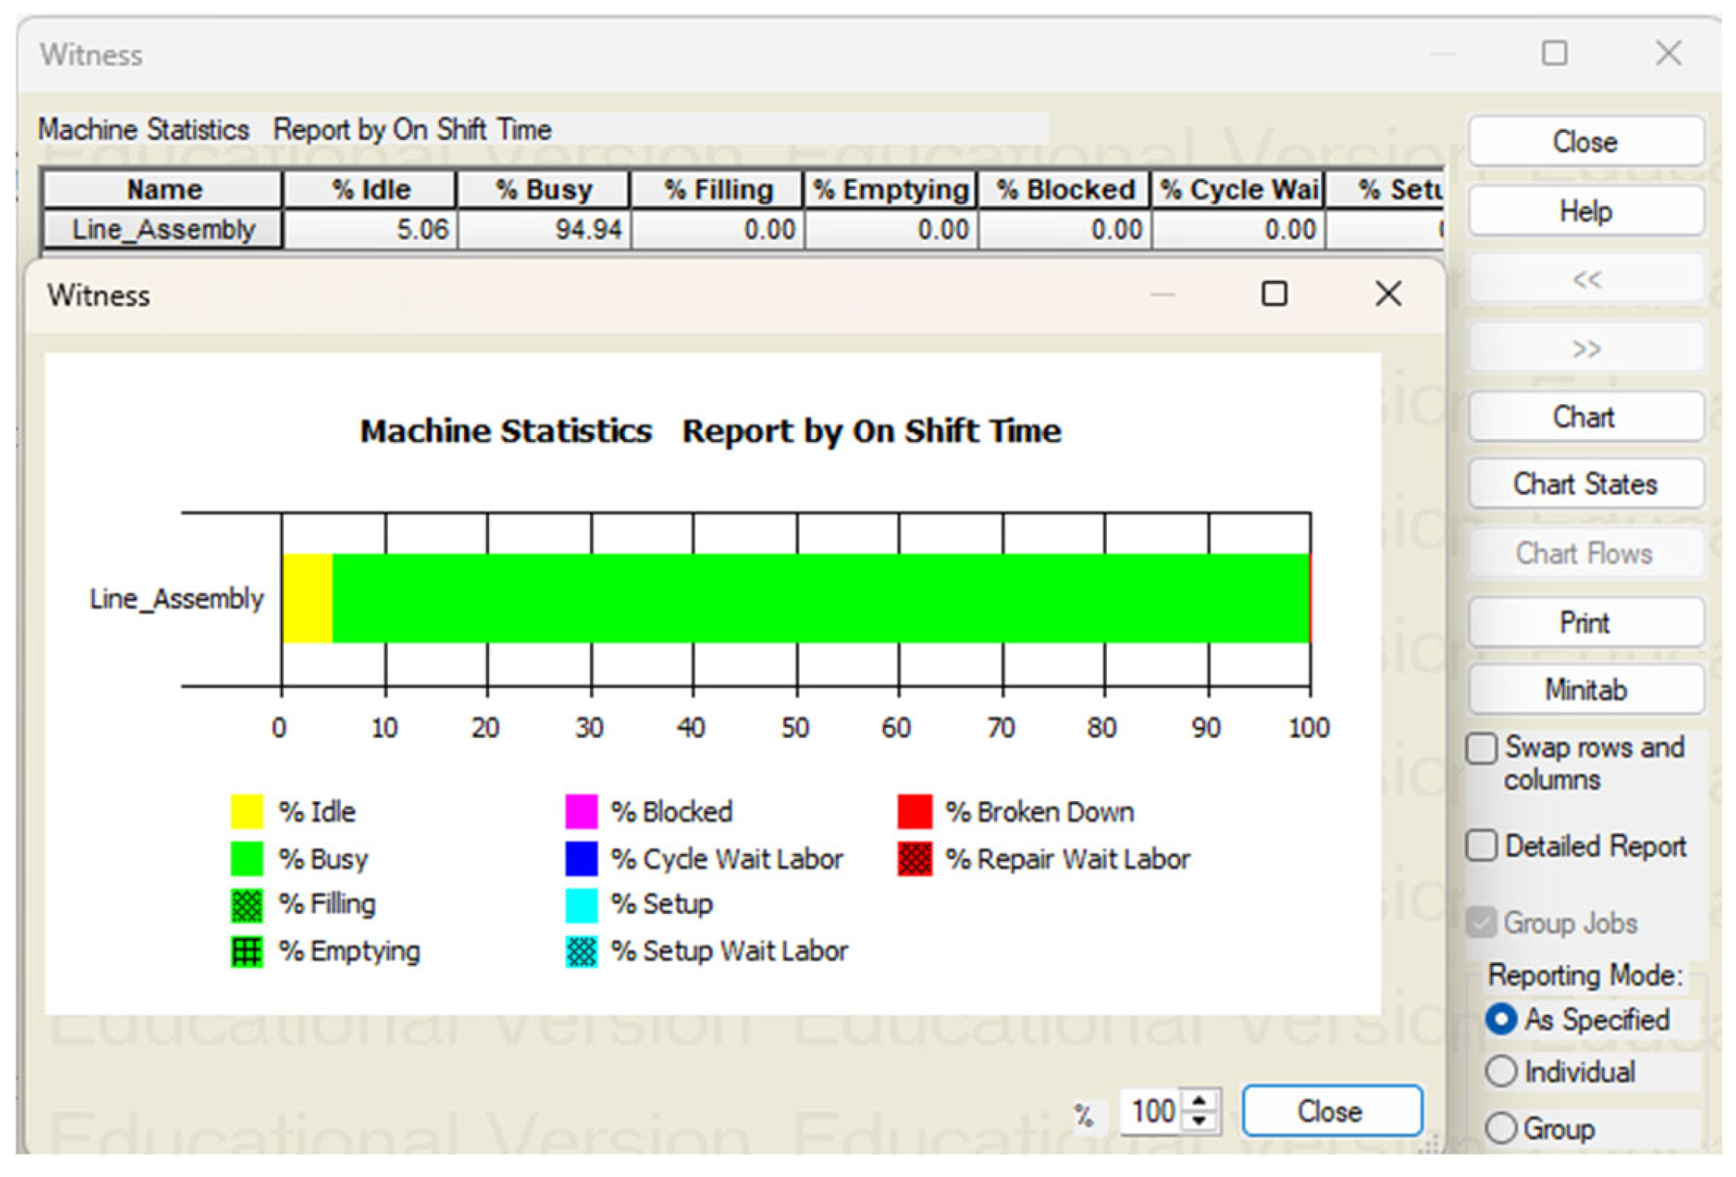1736x1177 pixels.
Task: Click the Chart States button
Action: tap(1585, 484)
